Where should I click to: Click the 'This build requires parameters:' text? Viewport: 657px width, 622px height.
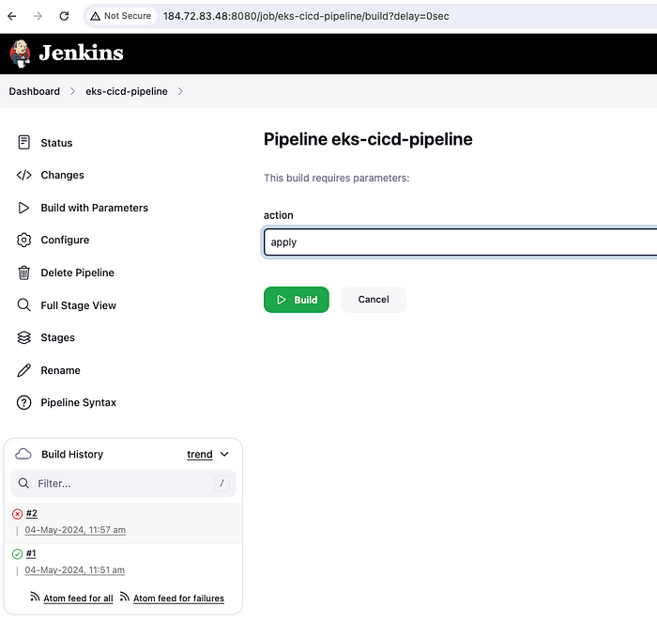(336, 178)
